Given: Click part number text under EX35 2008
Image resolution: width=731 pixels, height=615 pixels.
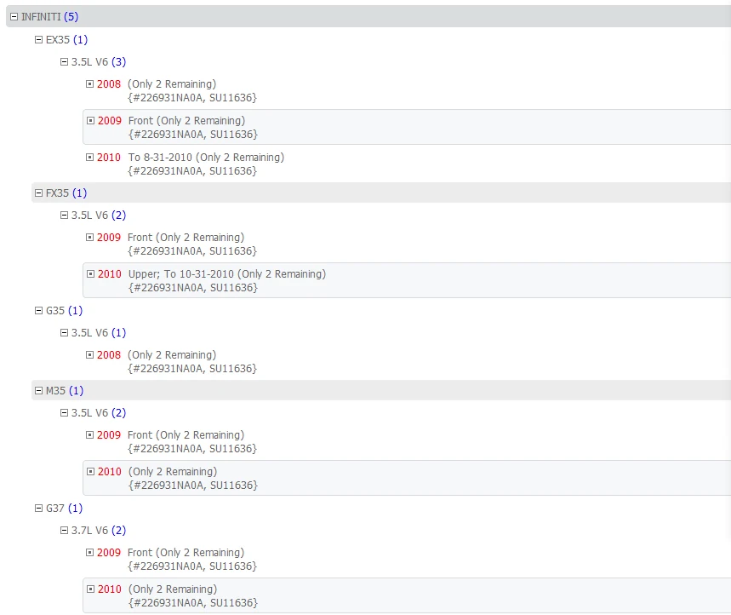Looking at the screenshot, I should pyautogui.click(x=192, y=98).
